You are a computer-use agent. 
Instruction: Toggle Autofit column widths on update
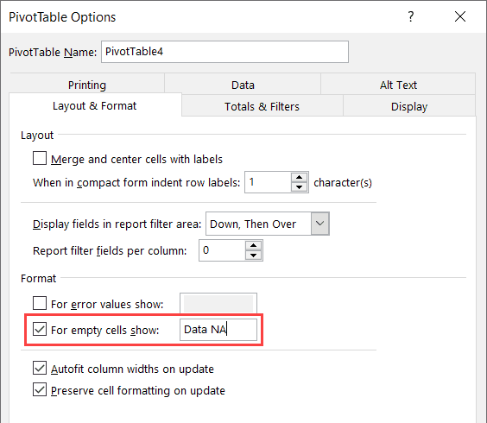[x=40, y=368]
